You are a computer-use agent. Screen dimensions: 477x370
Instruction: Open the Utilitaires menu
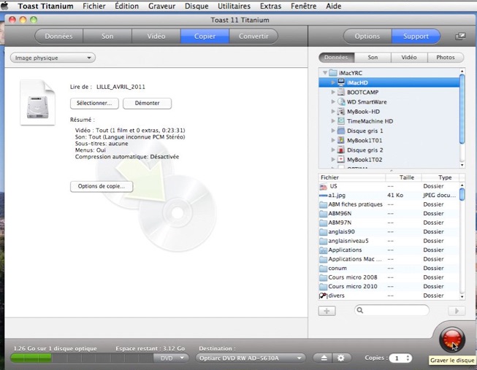(x=234, y=6)
